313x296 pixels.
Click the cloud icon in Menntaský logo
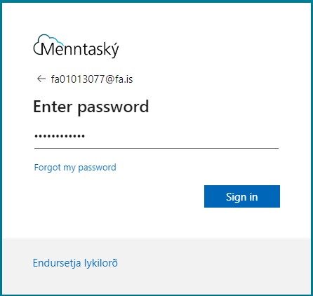click(x=47, y=41)
